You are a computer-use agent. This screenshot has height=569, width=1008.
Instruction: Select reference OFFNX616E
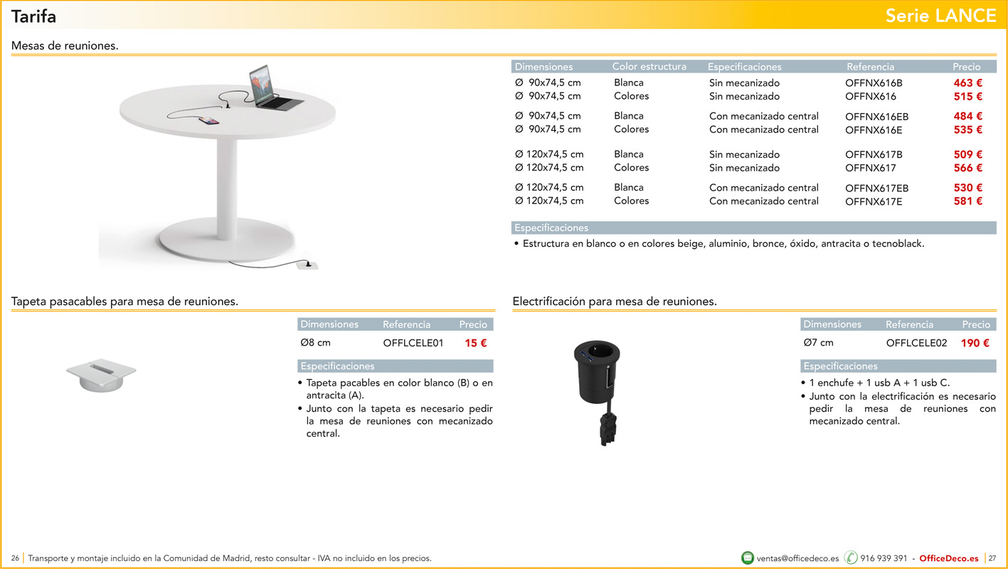coord(874,130)
